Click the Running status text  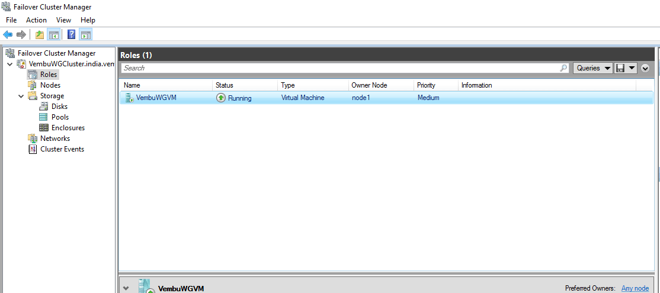239,98
